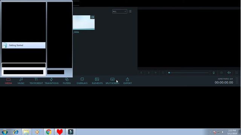Image resolution: width=241 pixels, height=135 pixels.
Task: Click Filmora icon on taskbar
Action: (x=71, y=132)
